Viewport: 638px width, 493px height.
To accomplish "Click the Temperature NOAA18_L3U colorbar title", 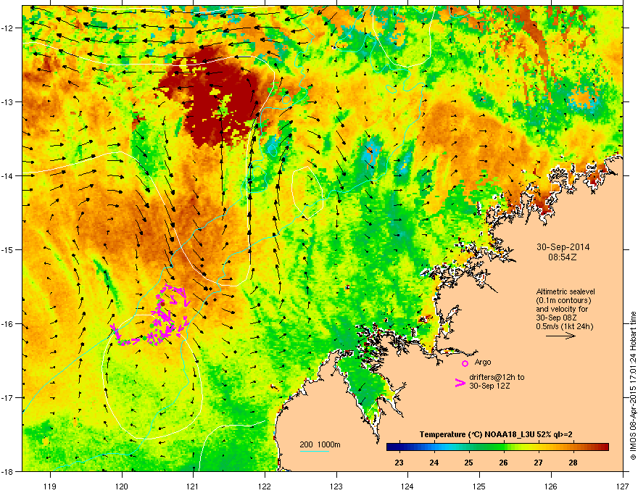I will tap(496, 434).
